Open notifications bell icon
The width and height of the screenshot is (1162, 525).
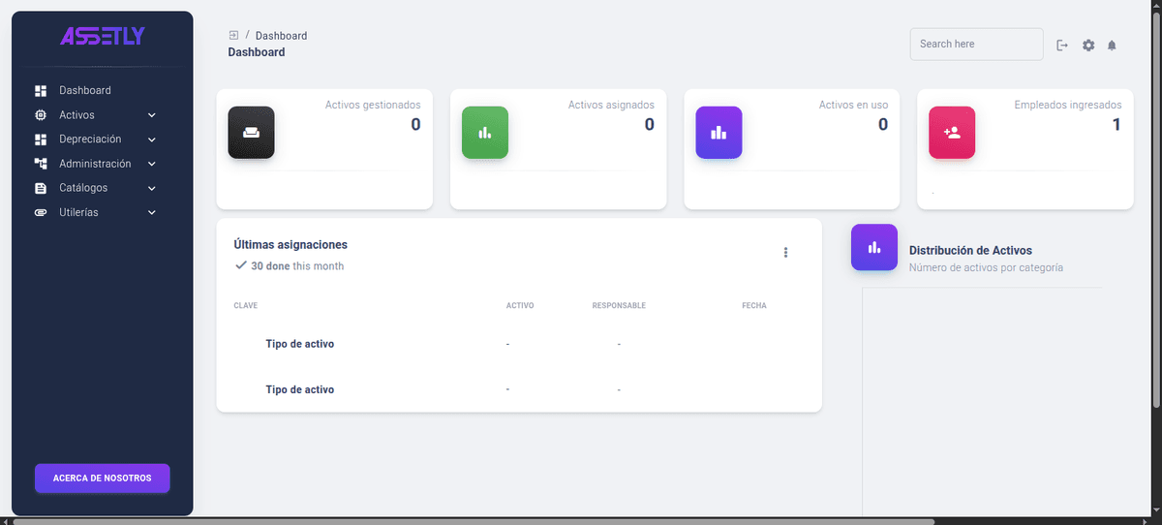click(x=1112, y=46)
